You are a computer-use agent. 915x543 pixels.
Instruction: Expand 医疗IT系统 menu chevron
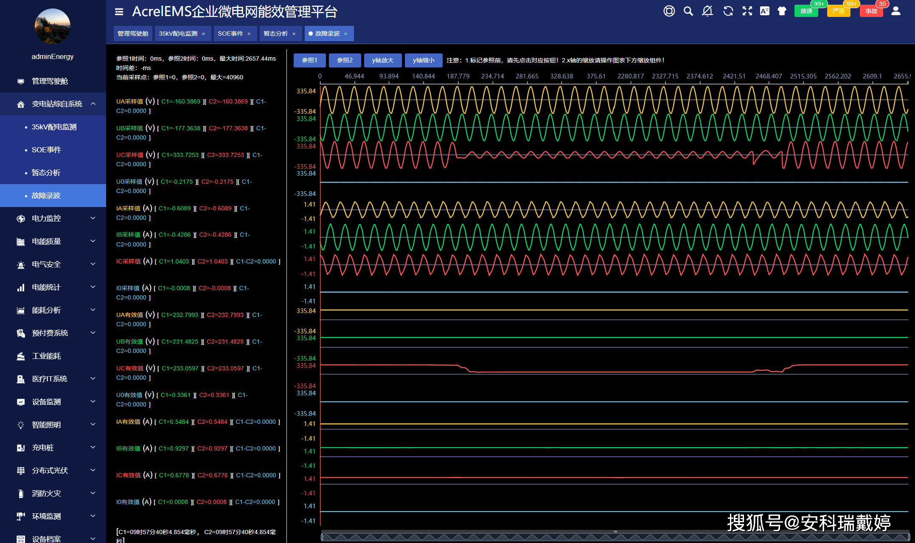93,379
